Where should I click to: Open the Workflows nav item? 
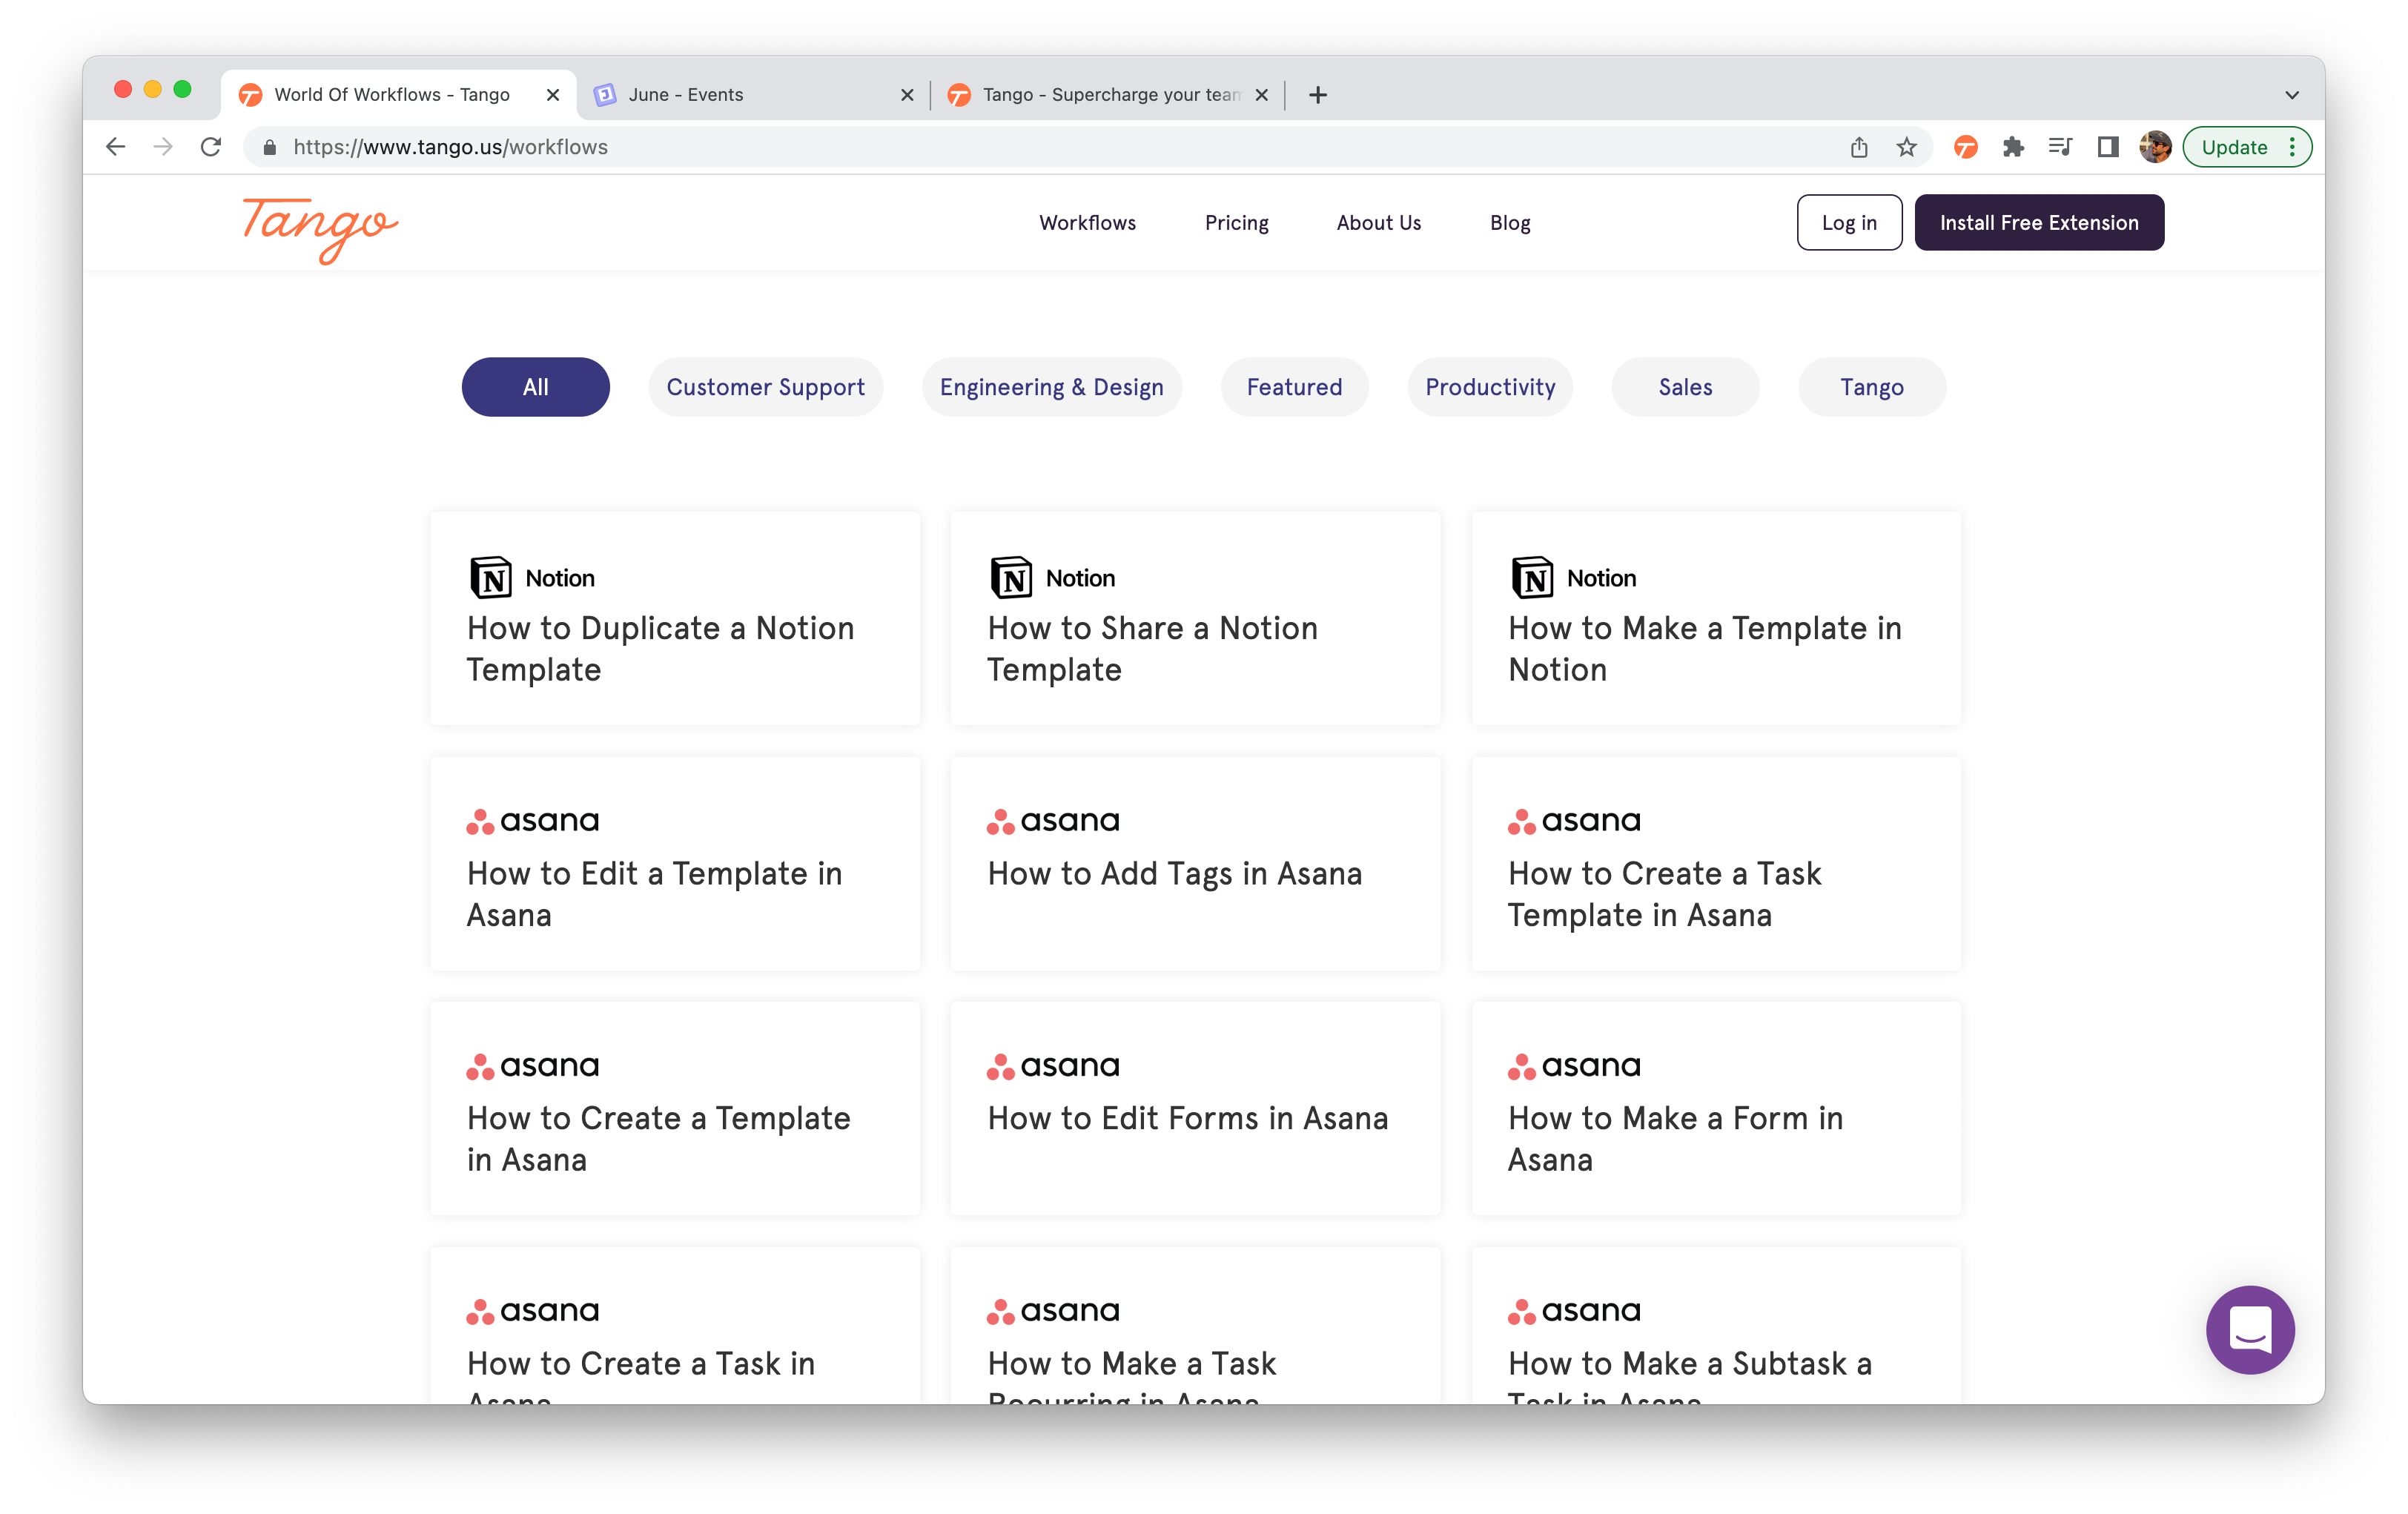tap(1087, 222)
